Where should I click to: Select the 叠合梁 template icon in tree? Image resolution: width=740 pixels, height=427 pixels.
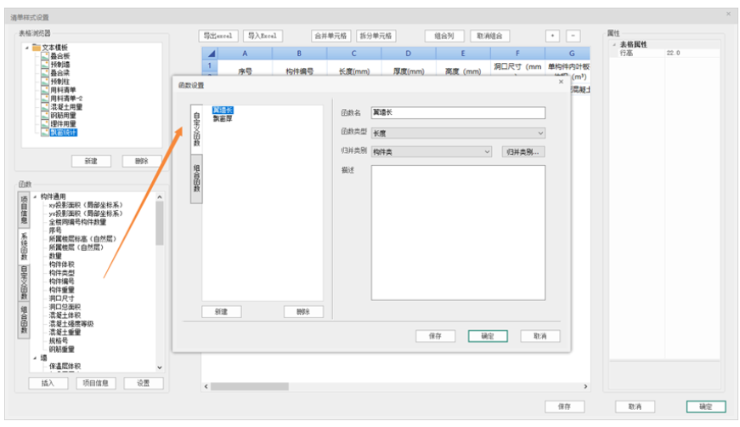(45, 73)
